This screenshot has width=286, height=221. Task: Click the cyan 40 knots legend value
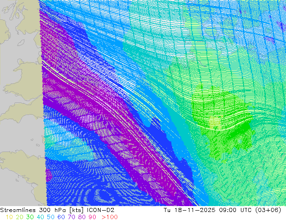pyautogui.click(x=40, y=217)
